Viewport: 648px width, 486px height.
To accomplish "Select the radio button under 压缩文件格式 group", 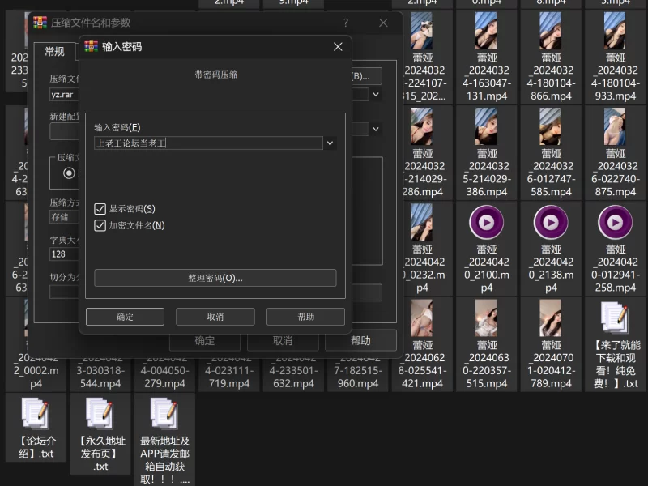I will [69, 173].
